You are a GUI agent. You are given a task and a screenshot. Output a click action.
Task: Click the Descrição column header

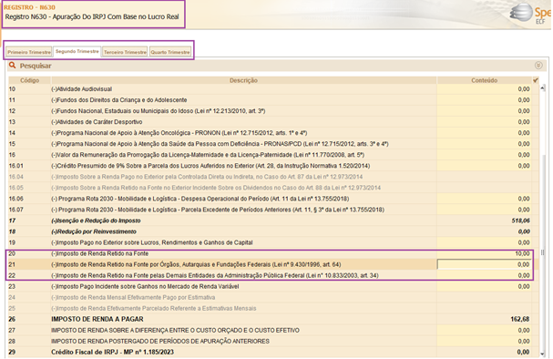click(243, 80)
